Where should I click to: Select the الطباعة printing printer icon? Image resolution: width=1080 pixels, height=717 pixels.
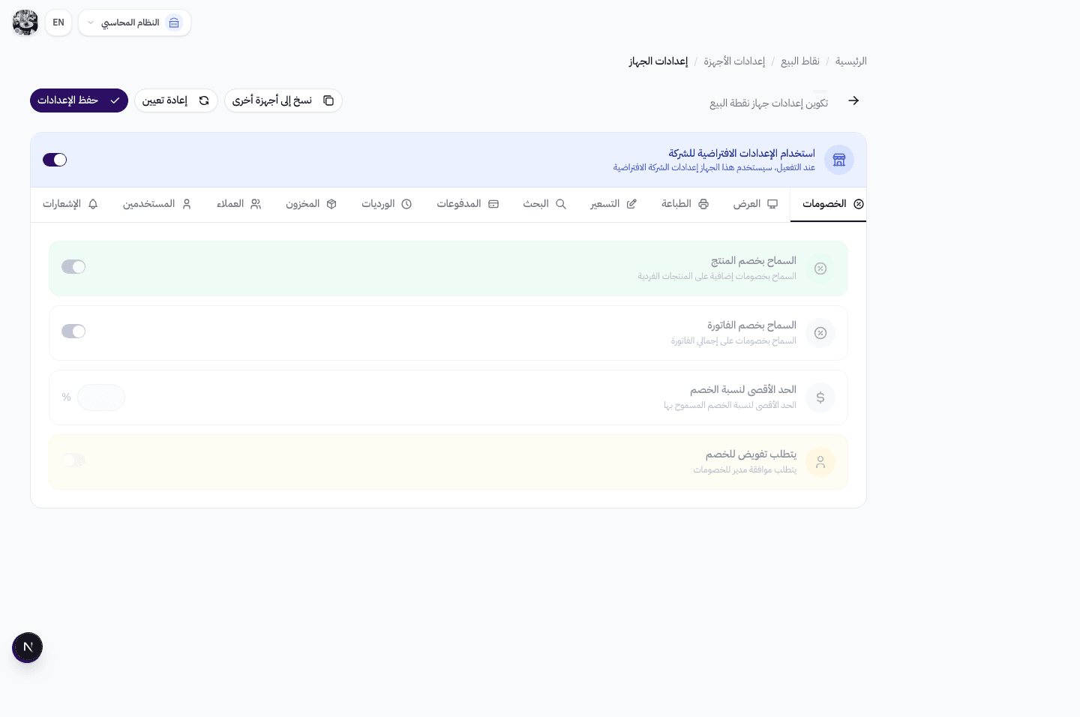tap(703, 204)
